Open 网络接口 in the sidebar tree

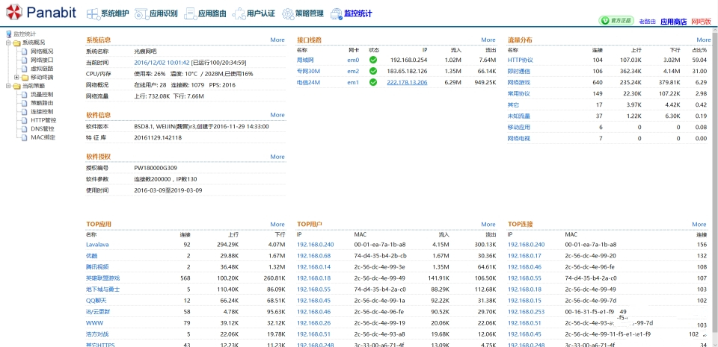[41, 60]
